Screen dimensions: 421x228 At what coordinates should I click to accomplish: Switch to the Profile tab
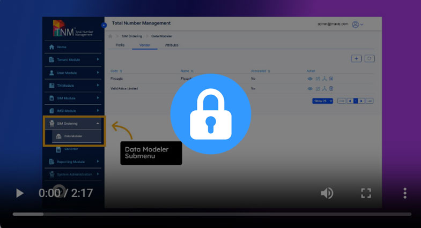(121, 45)
